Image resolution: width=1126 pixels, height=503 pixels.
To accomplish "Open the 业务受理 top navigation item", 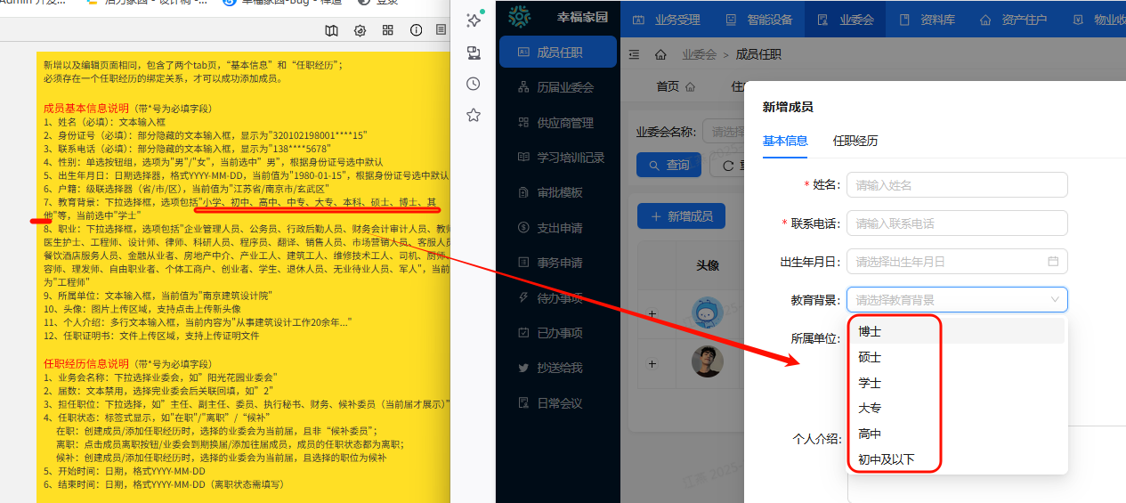I will (x=667, y=19).
